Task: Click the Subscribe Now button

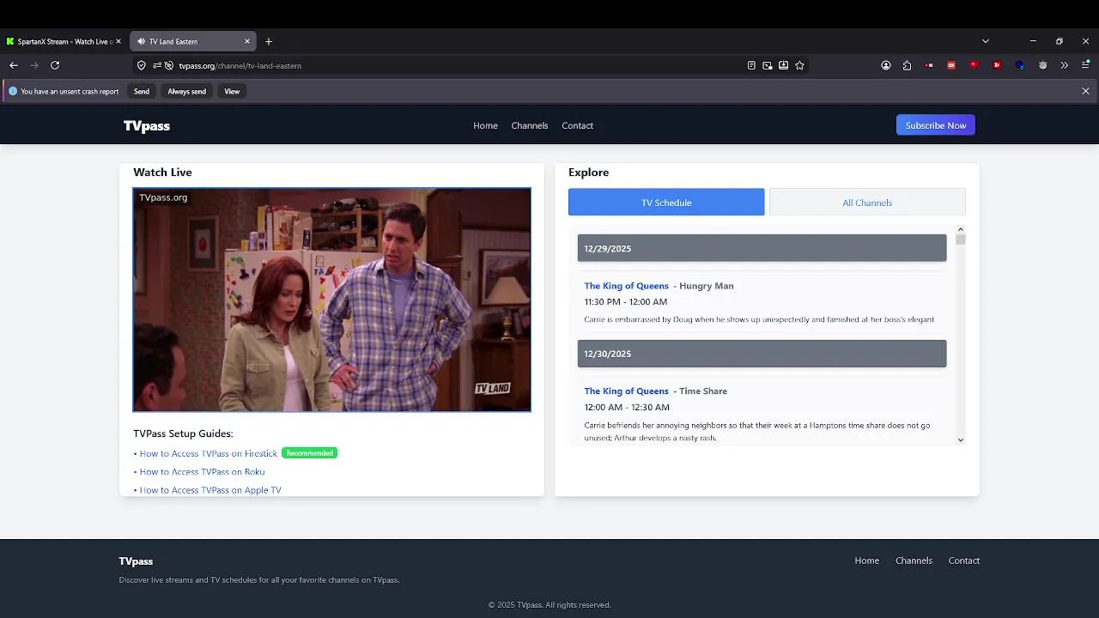Action: (x=936, y=125)
